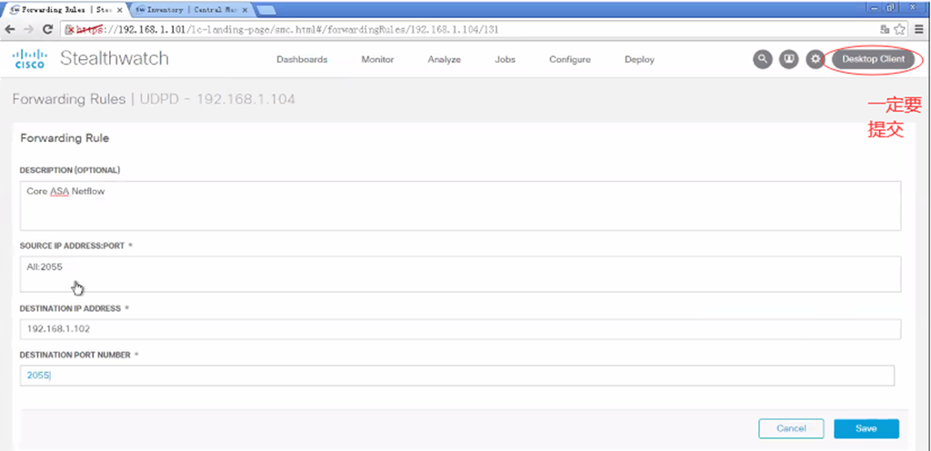Focus the Destination Port Number field

[457, 375]
